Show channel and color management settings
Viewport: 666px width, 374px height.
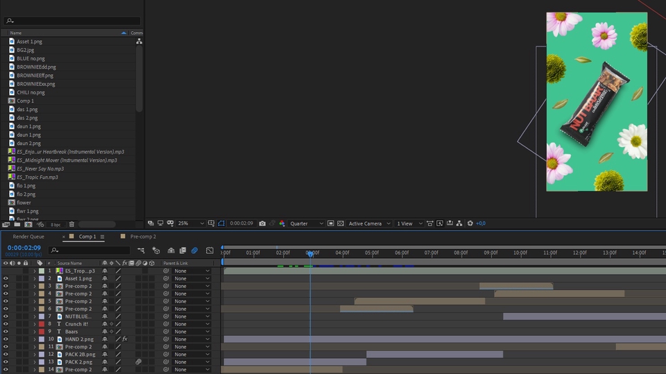pyautogui.click(x=282, y=223)
